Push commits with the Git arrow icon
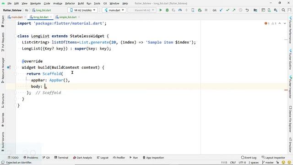 coord(234,10)
